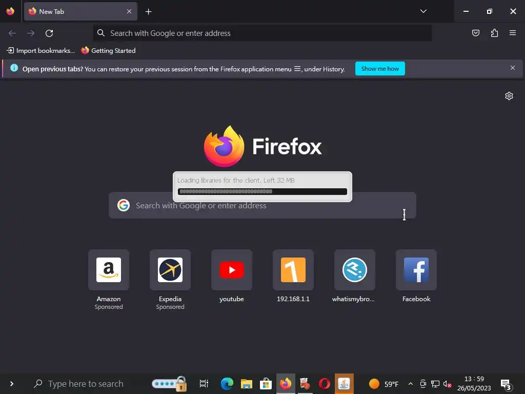Go forward one page

[31, 33]
